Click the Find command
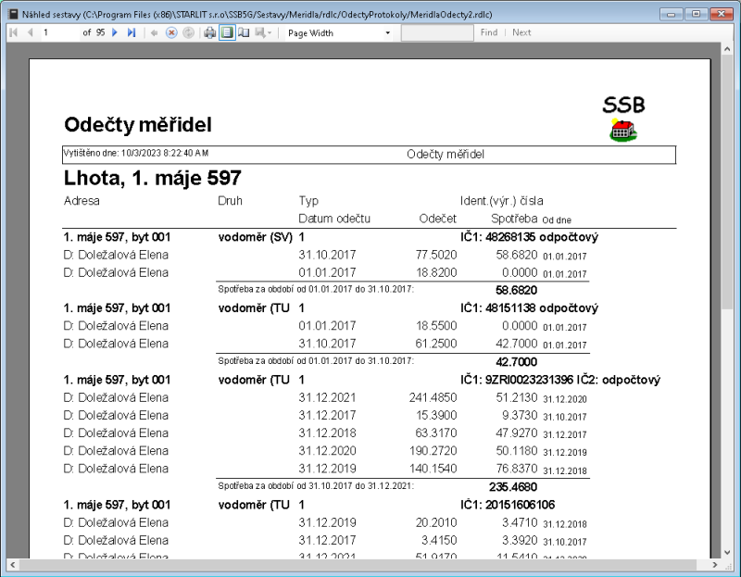 tap(488, 32)
